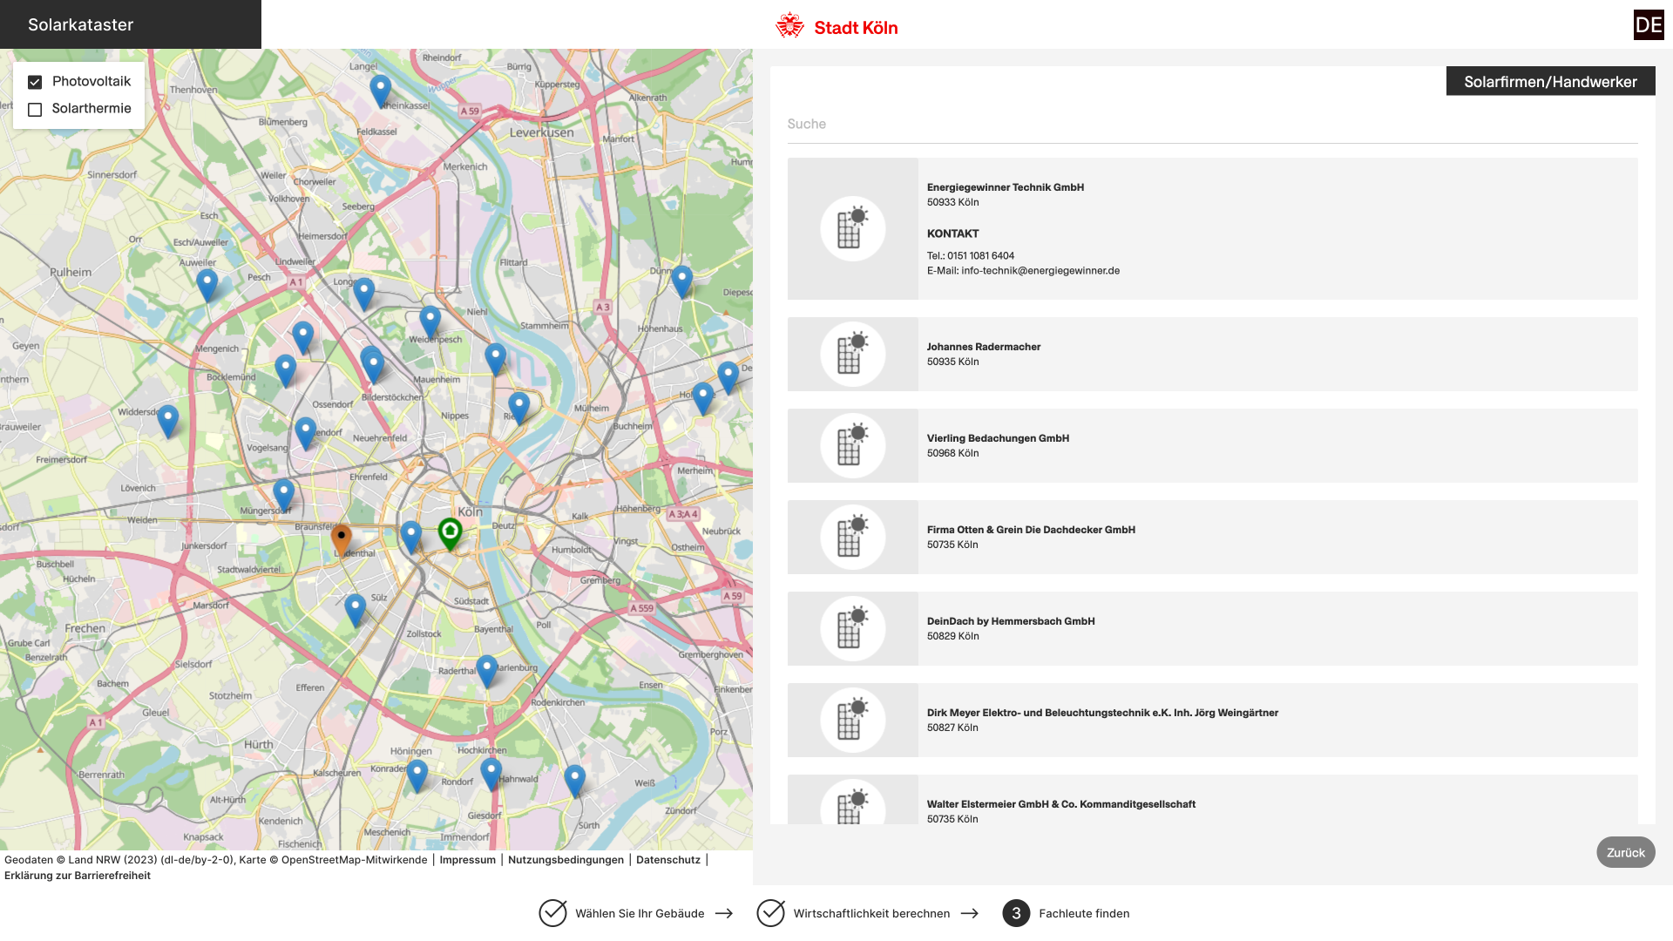This screenshot has height=941, width=1673.
Task: Click the solar icon for Vierling Bedachungen GmbH
Action: (852, 445)
